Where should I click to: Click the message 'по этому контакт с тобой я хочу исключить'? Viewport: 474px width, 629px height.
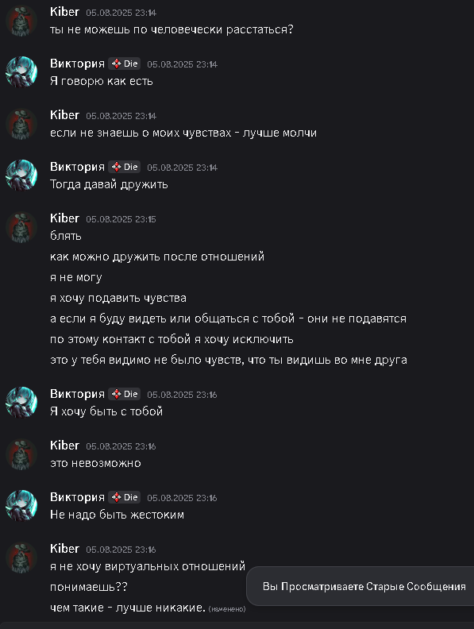[171, 339]
